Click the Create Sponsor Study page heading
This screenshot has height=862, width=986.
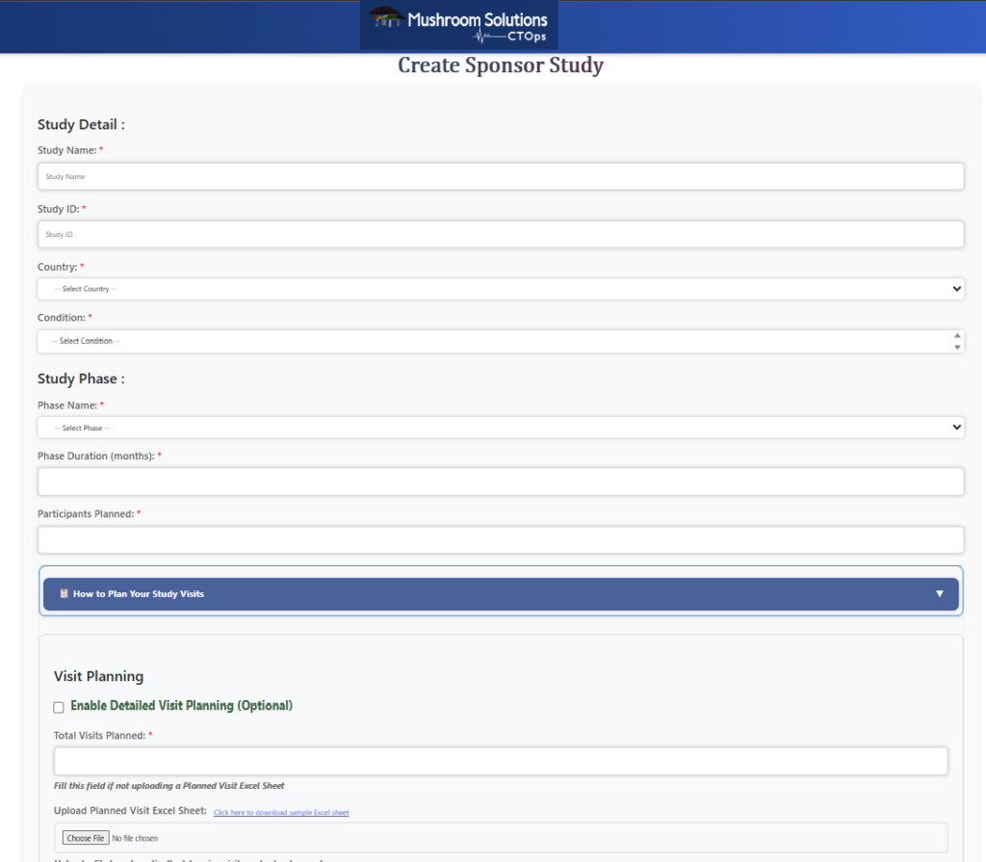[x=501, y=65]
